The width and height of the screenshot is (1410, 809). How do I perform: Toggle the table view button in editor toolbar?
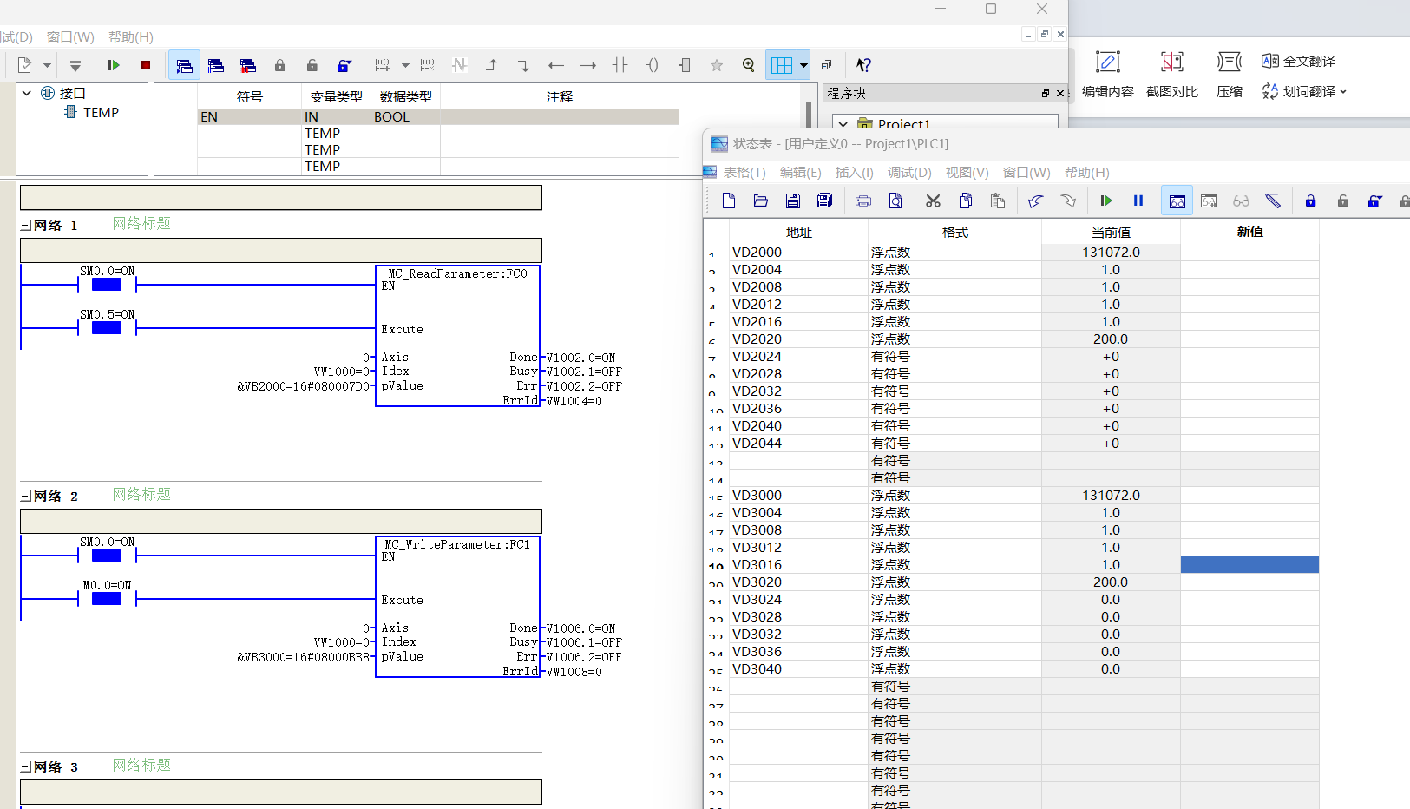[x=782, y=65]
